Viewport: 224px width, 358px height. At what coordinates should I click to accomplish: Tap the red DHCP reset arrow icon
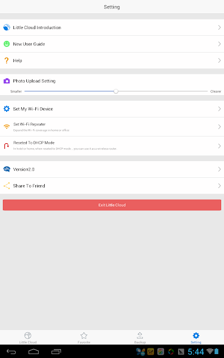click(6, 145)
